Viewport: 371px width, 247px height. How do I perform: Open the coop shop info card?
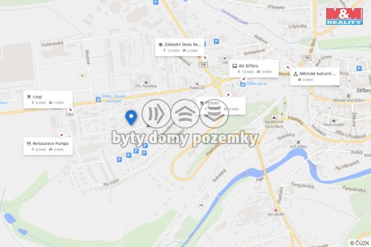point(48,99)
